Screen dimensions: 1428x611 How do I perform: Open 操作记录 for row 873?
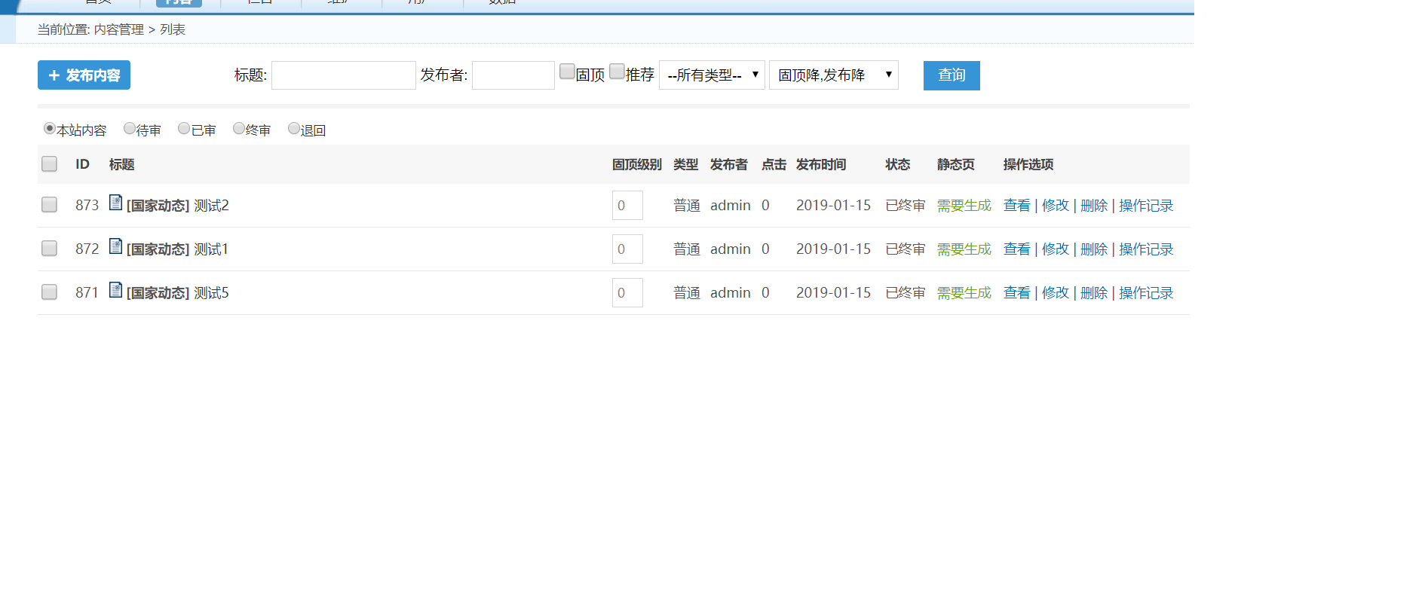[1146, 206]
